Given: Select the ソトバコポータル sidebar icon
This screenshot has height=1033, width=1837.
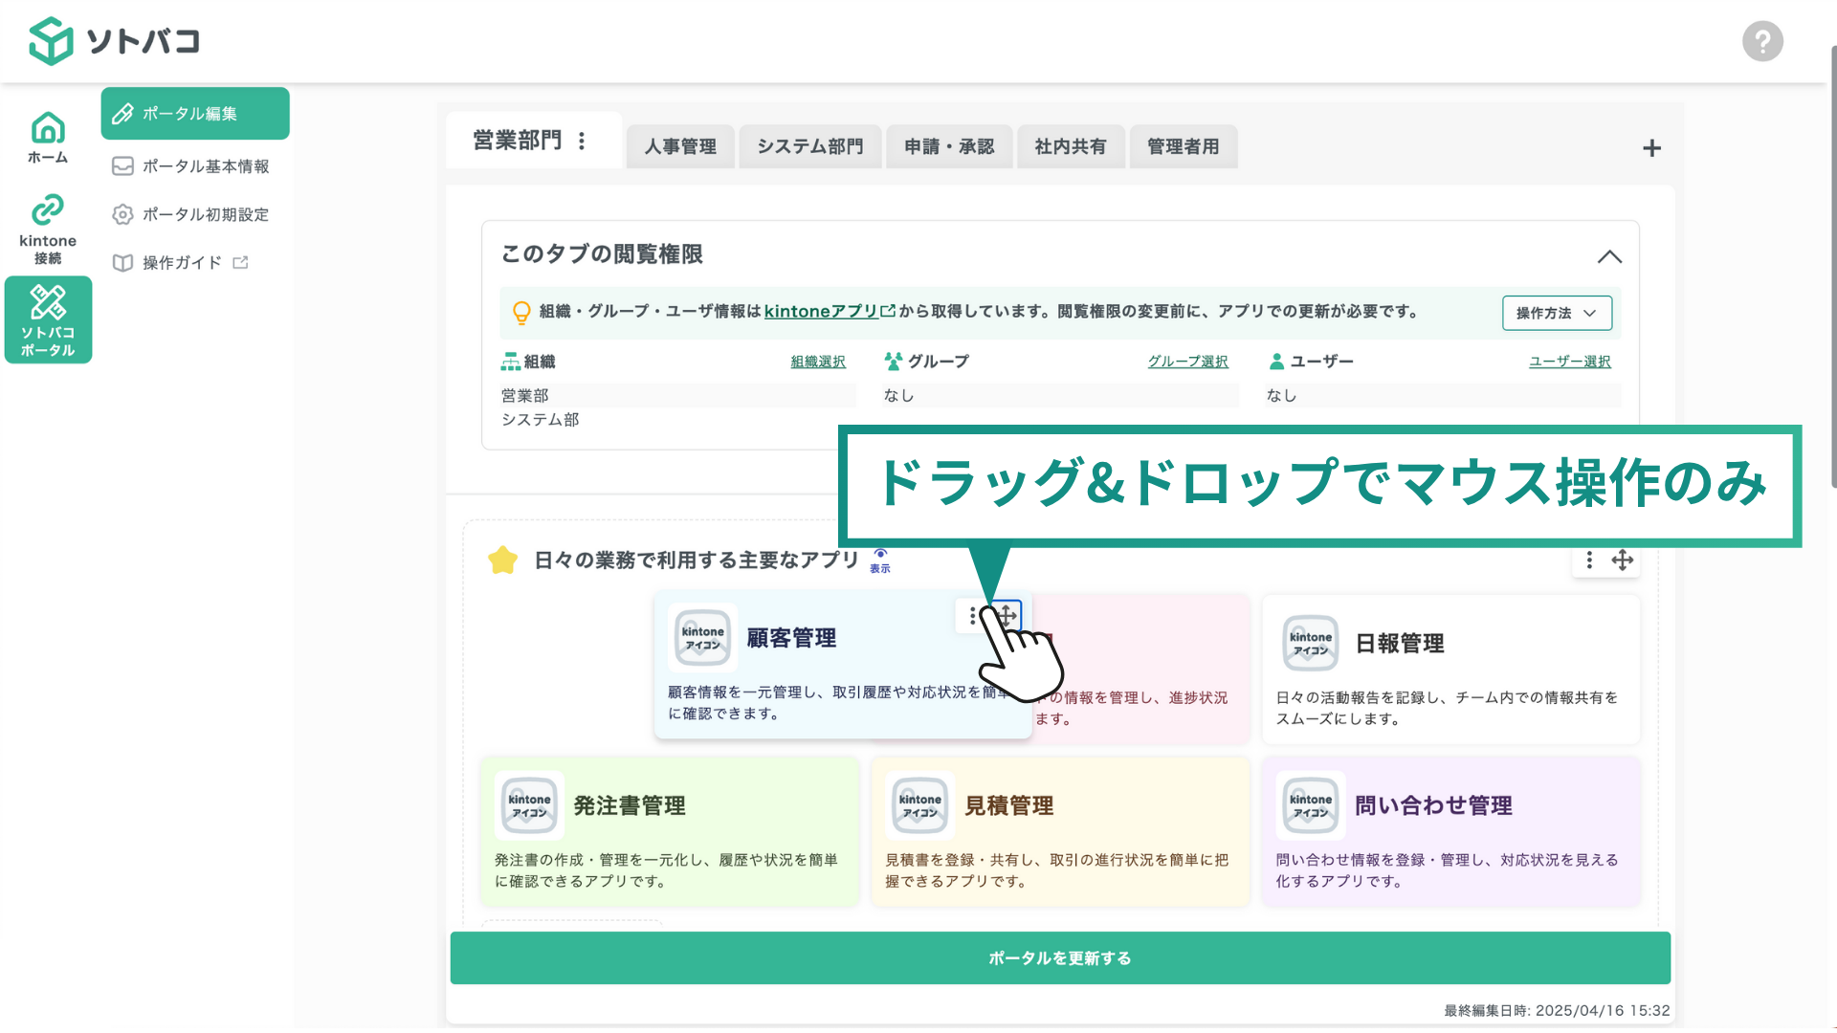Looking at the screenshot, I should pyautogui.click(x=48, y=319).
